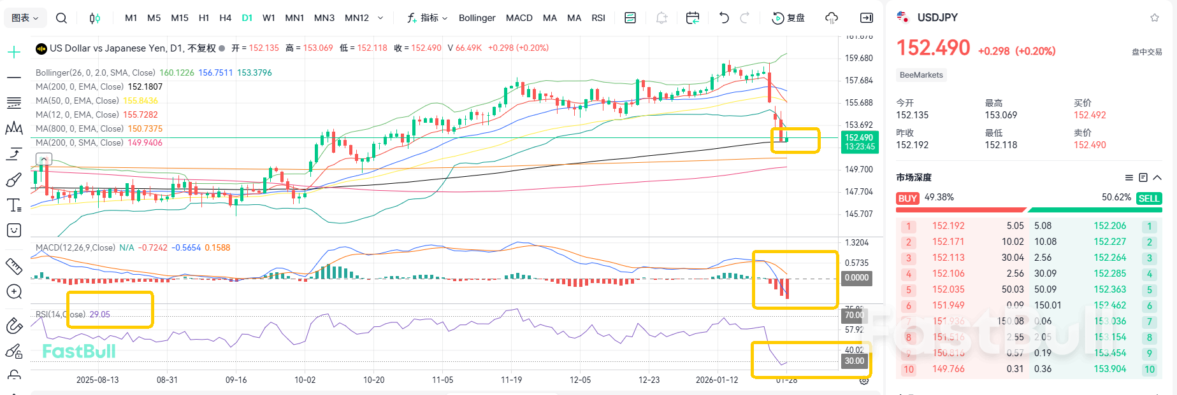
Task: Click the candlestick chart type icon
Action: [95, 18]
